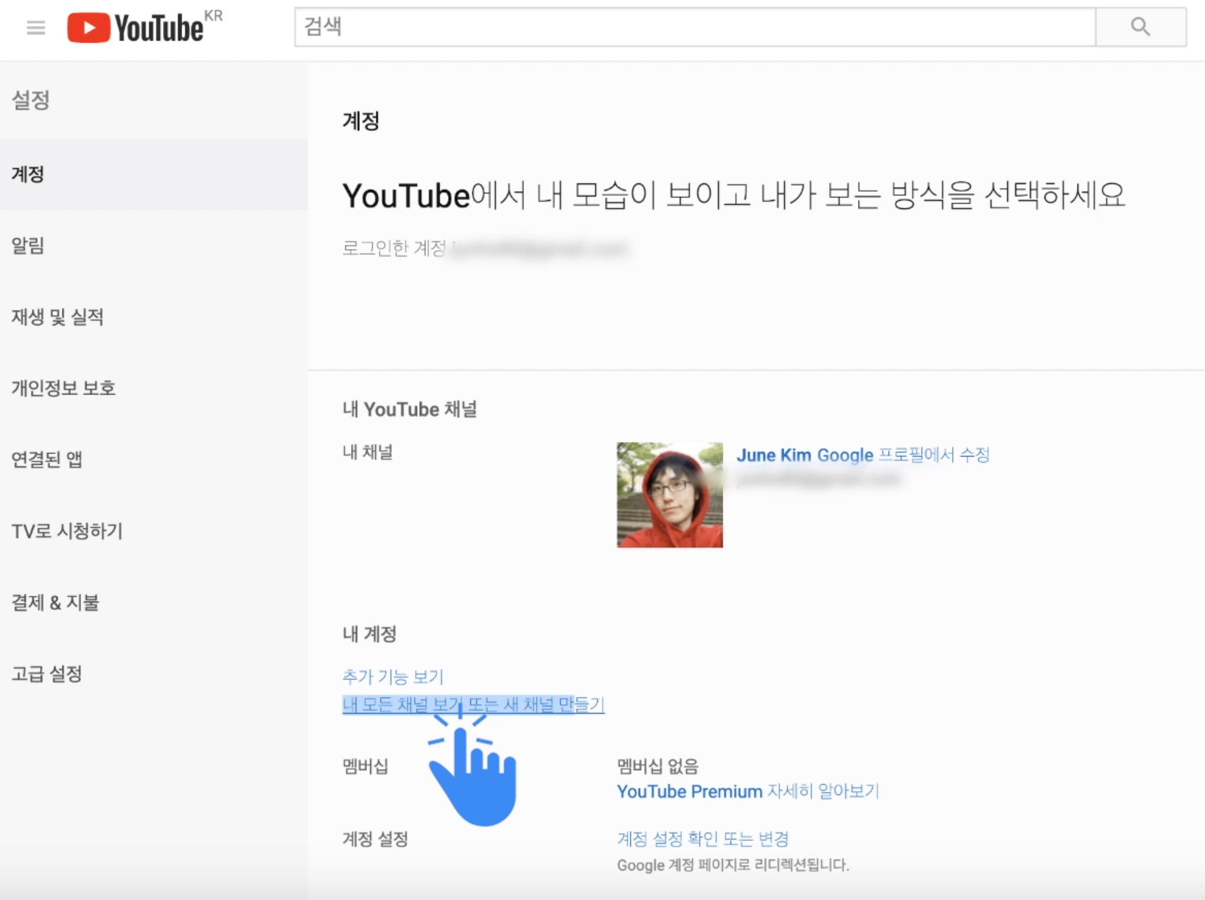Go to 결제 & 지불 settings
Viewport: 1205px width, 900px height.
tap(55, 602)
